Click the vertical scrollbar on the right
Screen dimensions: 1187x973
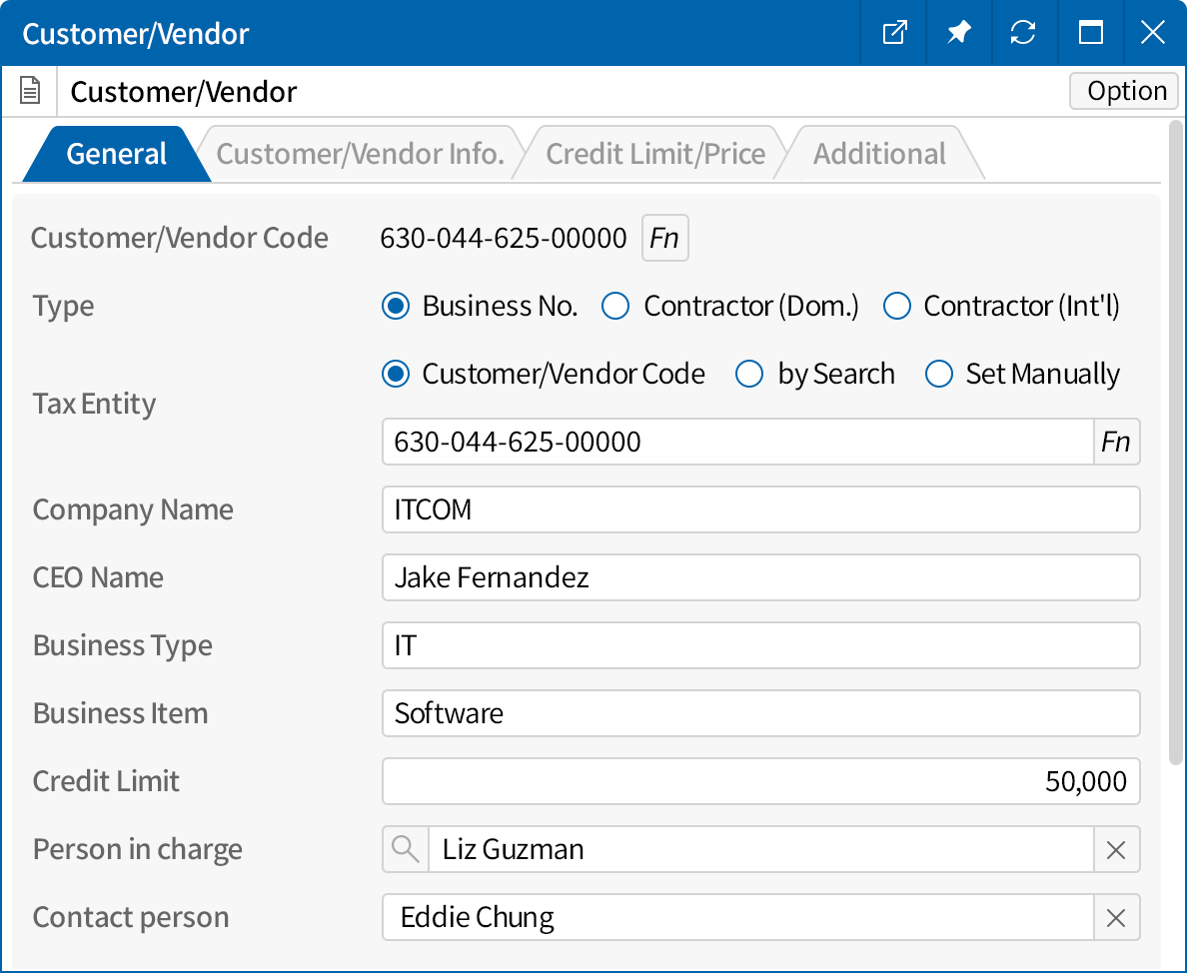pos(1175,440)
